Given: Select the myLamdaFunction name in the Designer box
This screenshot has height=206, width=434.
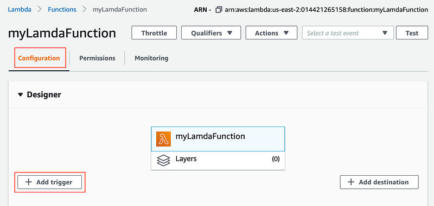Looking at the screenshot, I should (x=210, y=136).
